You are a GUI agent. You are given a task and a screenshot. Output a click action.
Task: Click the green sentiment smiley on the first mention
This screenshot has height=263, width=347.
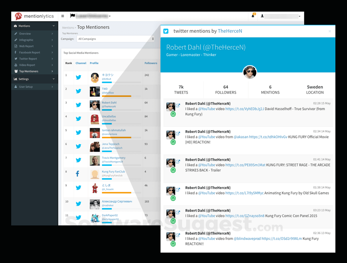[173, 114]
